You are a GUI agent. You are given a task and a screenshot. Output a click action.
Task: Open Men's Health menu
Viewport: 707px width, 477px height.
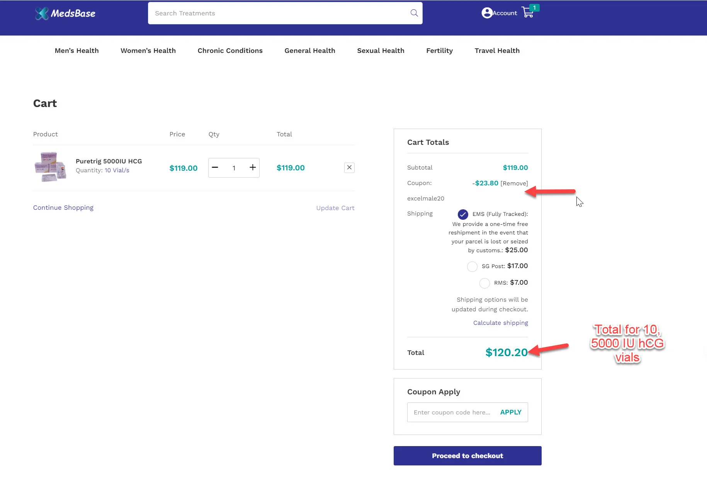76,51
